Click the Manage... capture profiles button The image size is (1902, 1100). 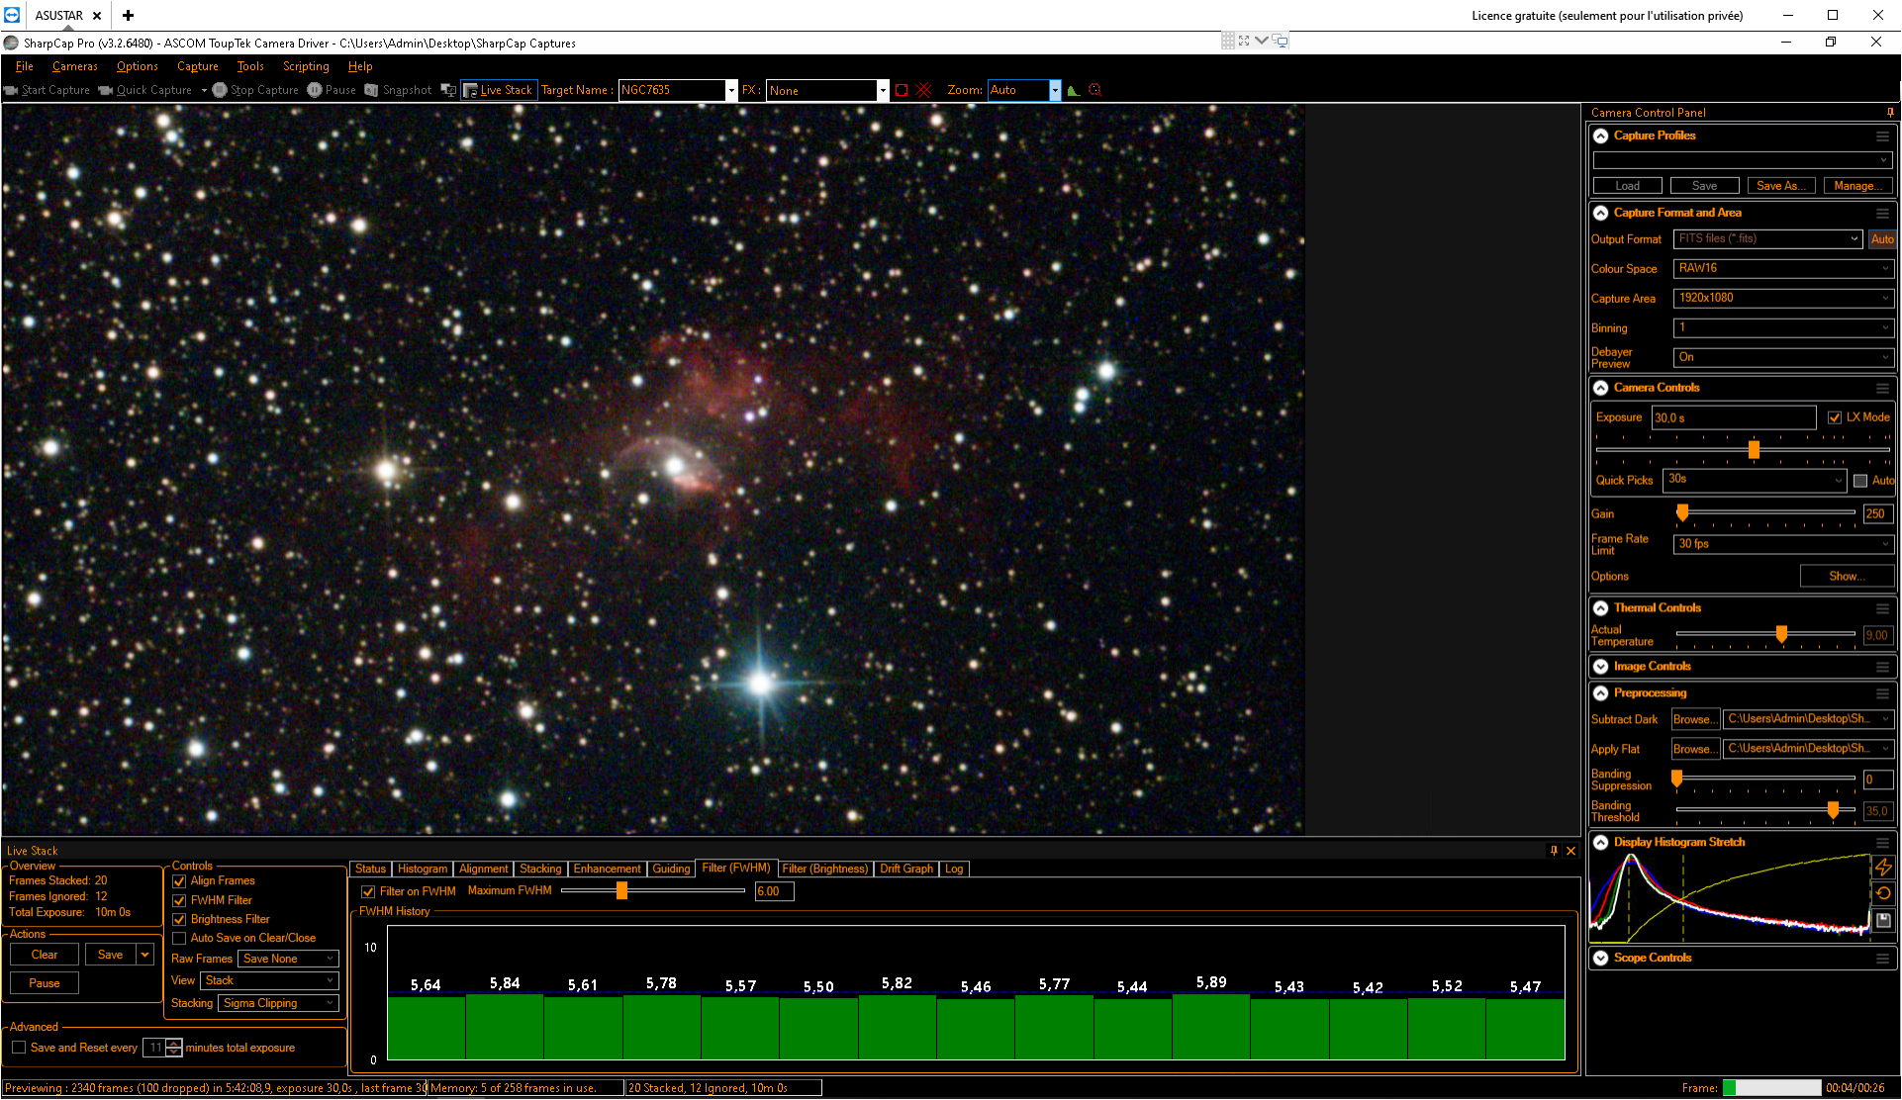click(x=1857, y=186)
